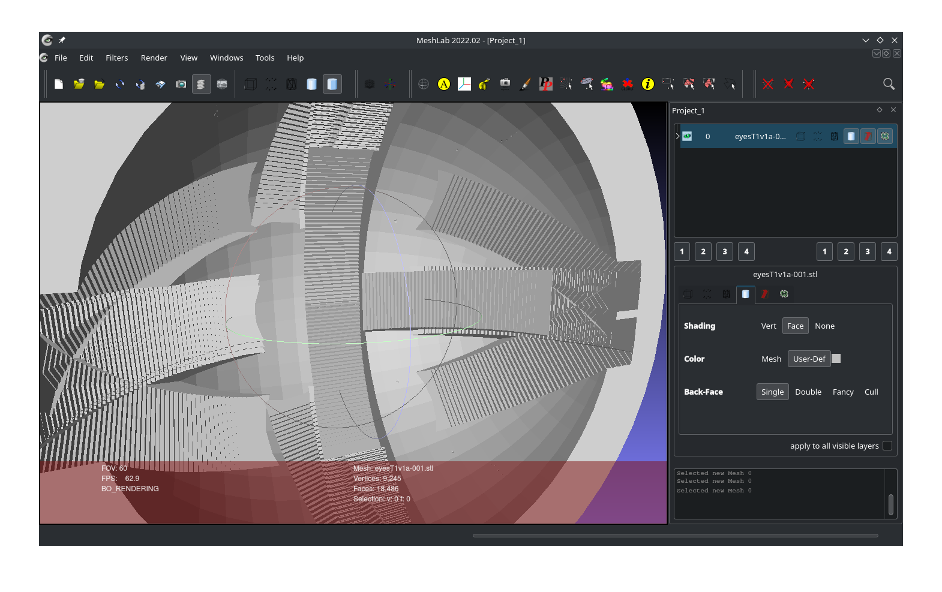Set Back-Face to Double

(808, 392)
